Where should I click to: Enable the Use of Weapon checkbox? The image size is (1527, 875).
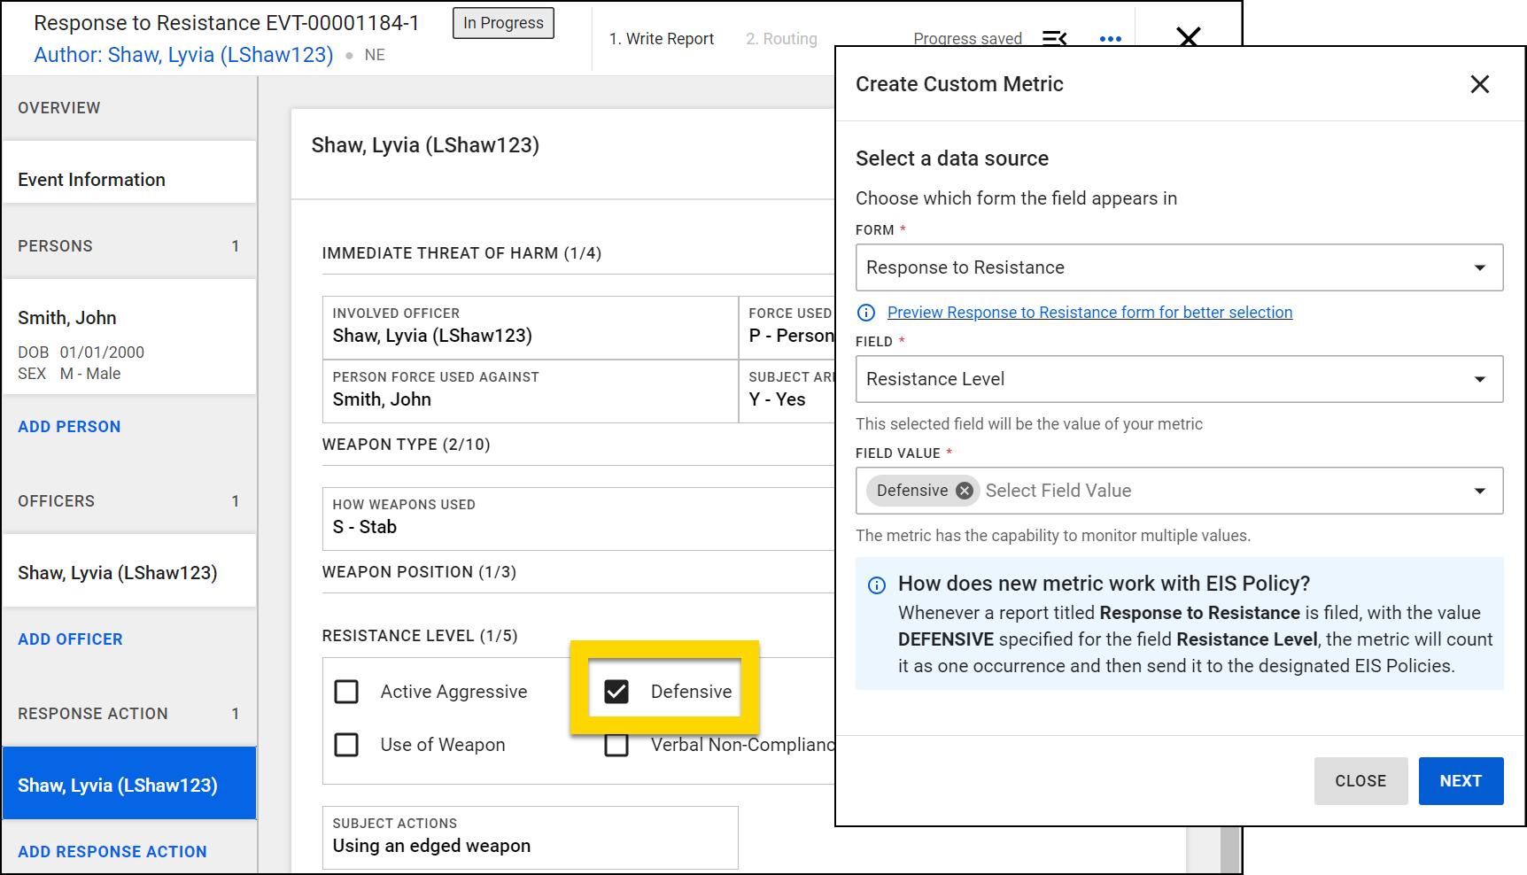(346, 745)
